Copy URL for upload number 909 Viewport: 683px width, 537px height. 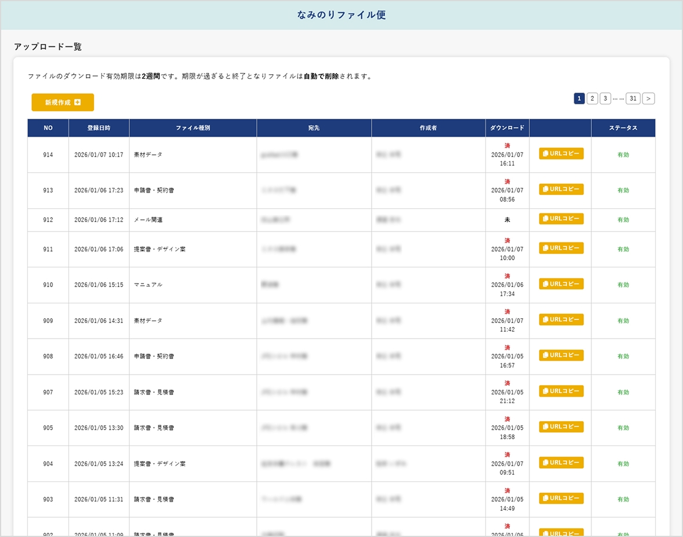pos(561,320)
